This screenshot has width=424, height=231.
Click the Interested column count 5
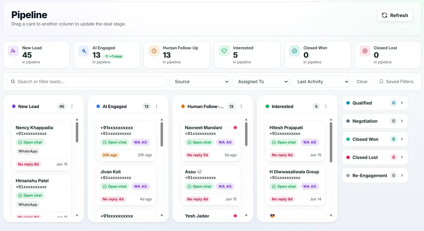click(316, 106)
